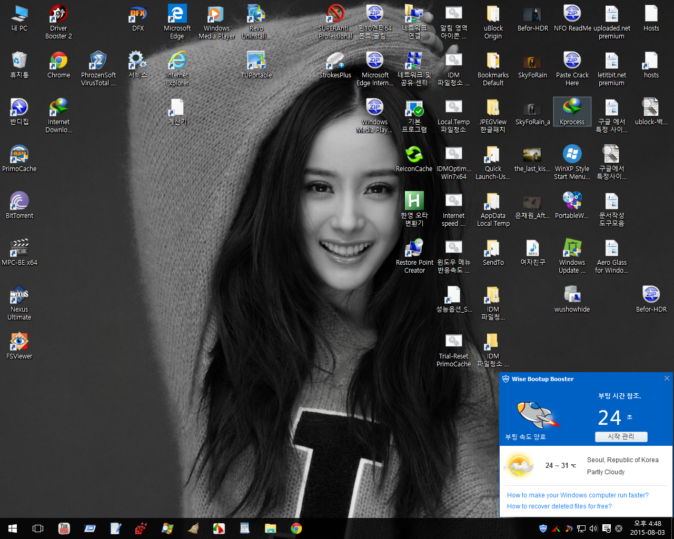Open Restore Point Creator shortcut
This screenshot has width=674, height=539.
click(414, 256)
